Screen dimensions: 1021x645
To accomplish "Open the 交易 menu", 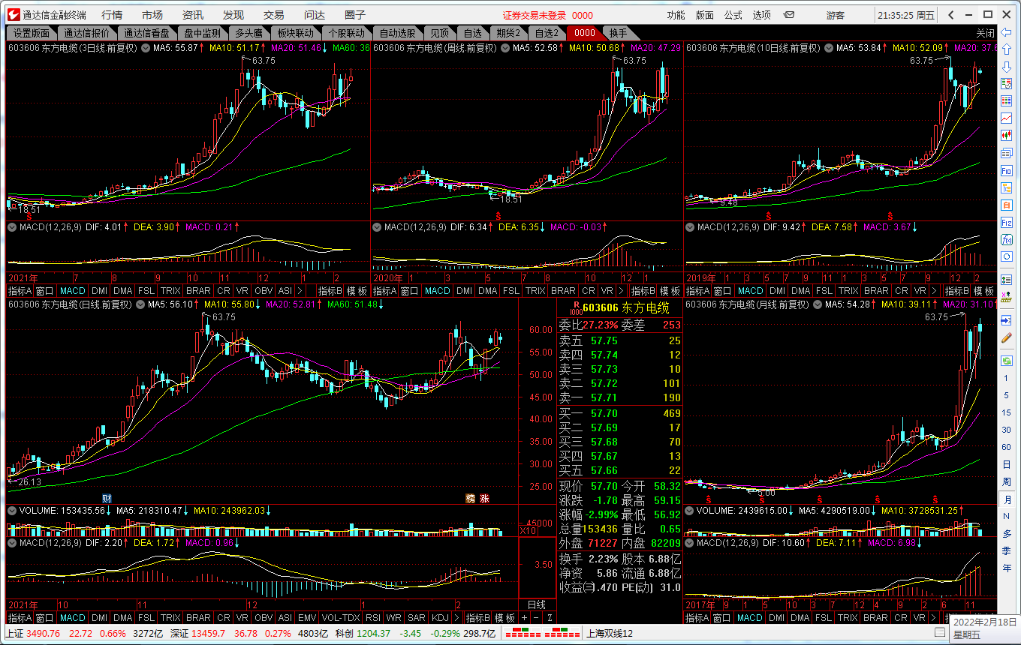I will [x=274, y=15].
